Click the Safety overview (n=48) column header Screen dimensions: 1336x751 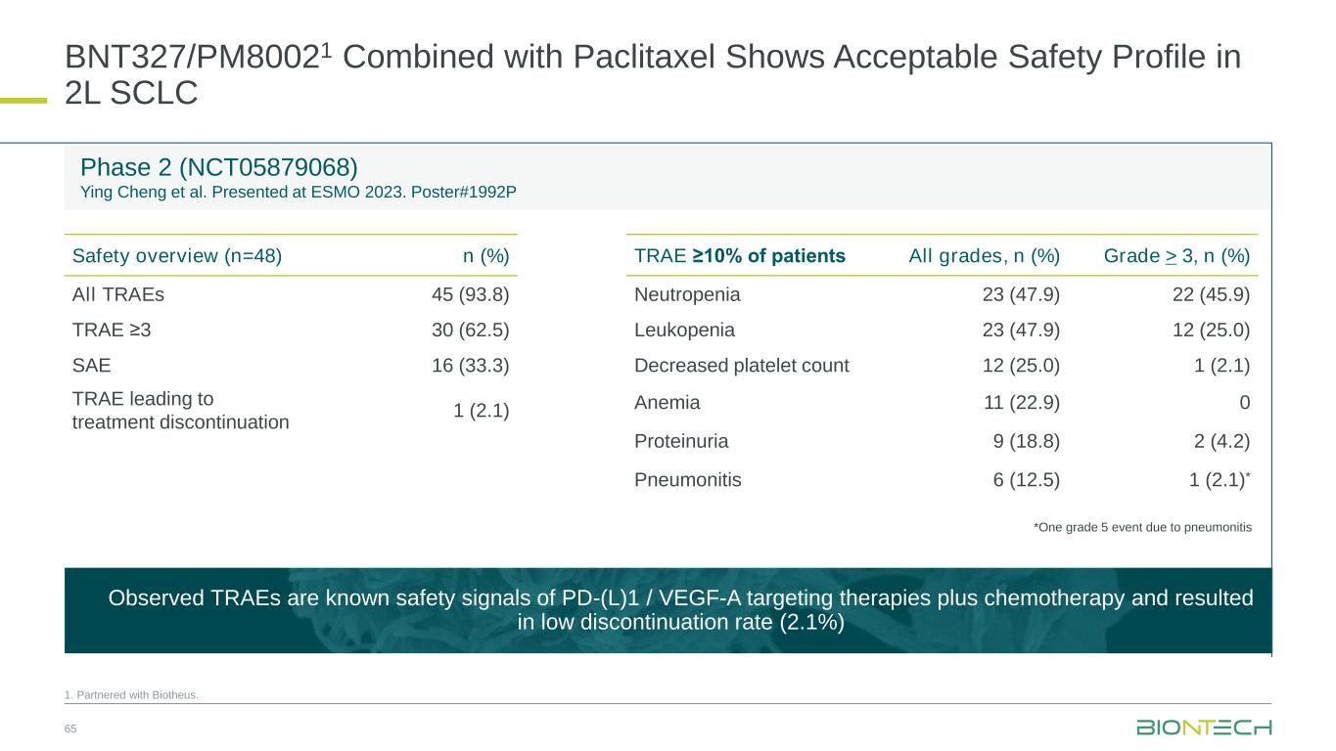(x=177, y=256)
